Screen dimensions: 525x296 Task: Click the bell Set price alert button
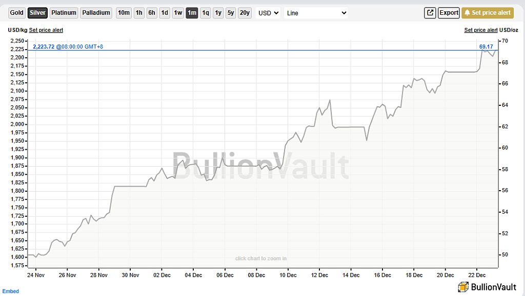pos(488,13)
